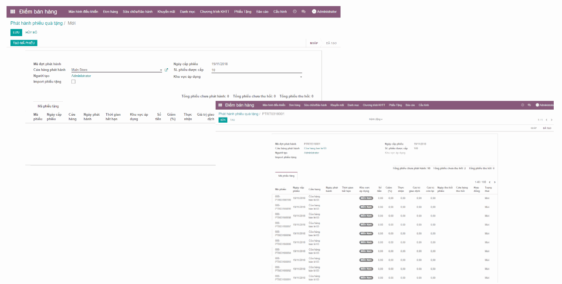562x284 pixels.
Task: Click the previous page arrow near 1-40/100
Action: click(490, 182)
